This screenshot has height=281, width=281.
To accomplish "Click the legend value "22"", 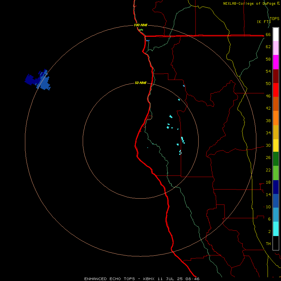I will 268,170.
